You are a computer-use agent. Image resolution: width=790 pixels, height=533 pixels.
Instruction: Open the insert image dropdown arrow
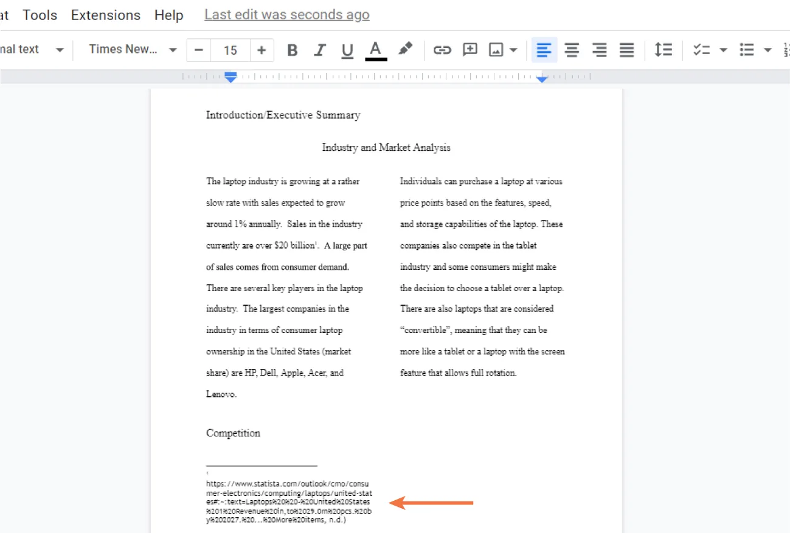tap(513, 50)
